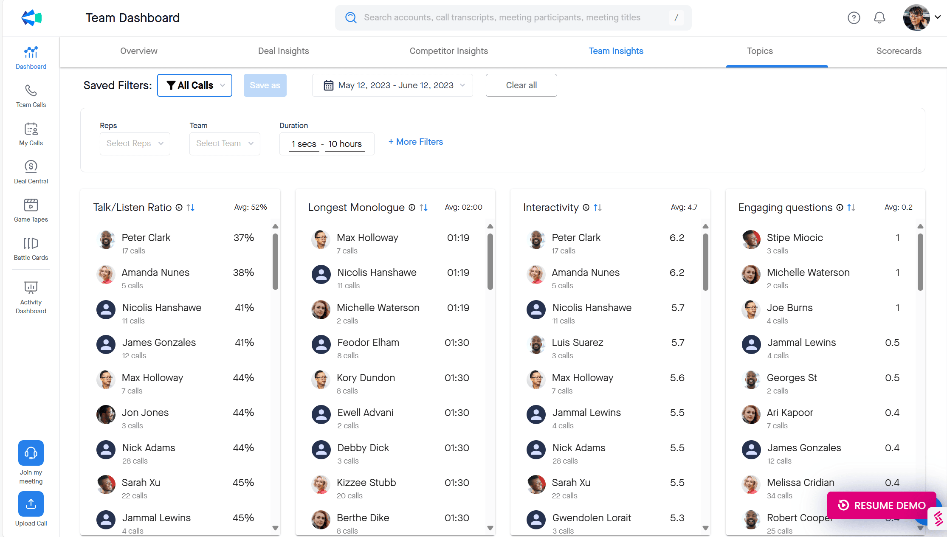Open the date range dropdown
947x537 pixels.
tap(392, 85)
